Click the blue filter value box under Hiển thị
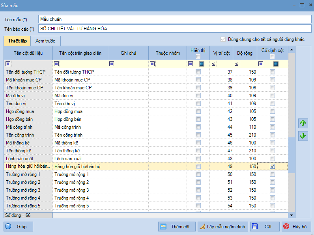Viewport: 314px width, 235px height. 202,64
